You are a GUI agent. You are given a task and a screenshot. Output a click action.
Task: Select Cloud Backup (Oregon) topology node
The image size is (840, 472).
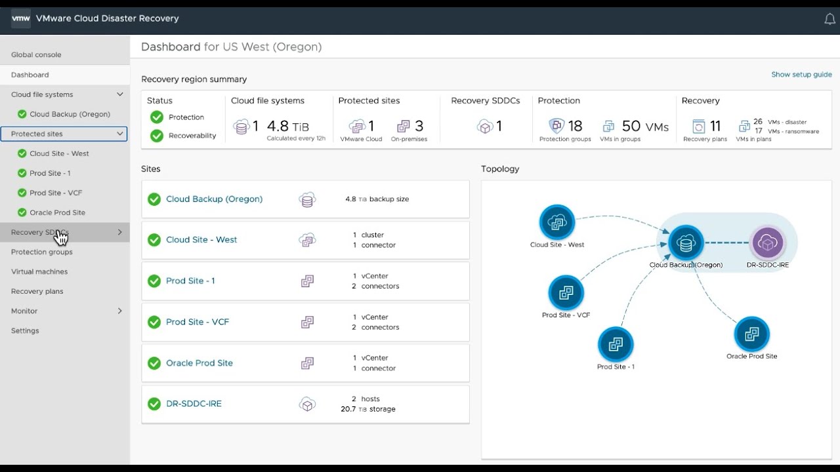pyautogui.click(x=686, y=243)
